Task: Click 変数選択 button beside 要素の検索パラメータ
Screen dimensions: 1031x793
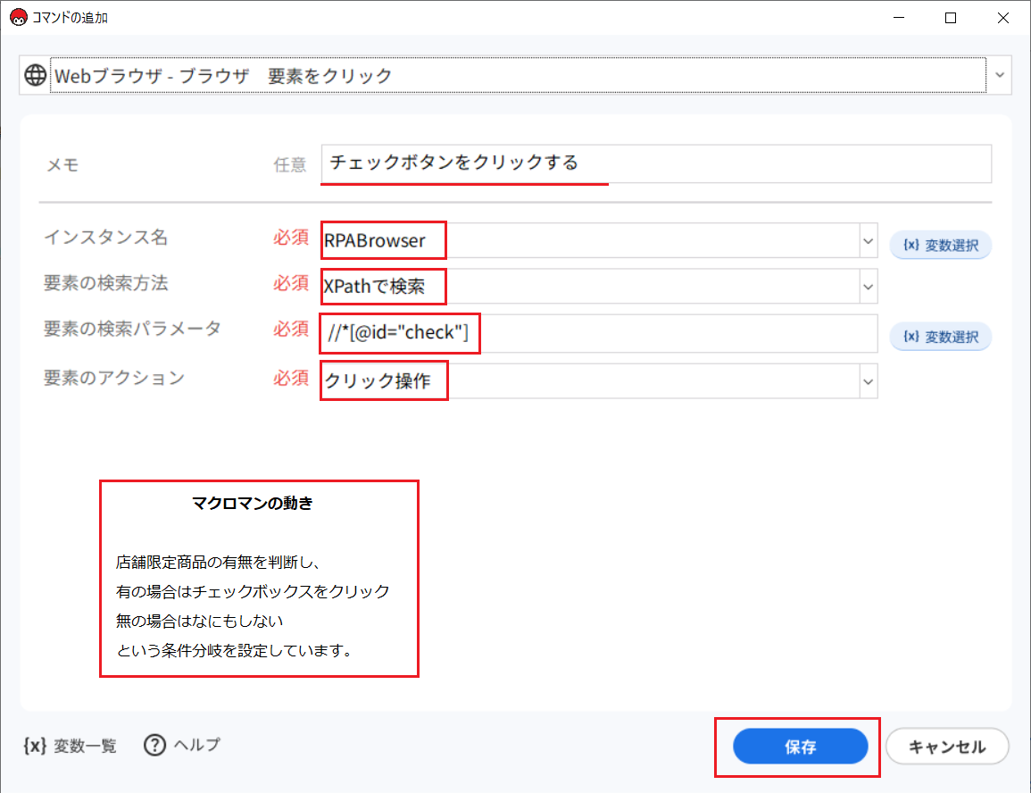Action: 940,336
